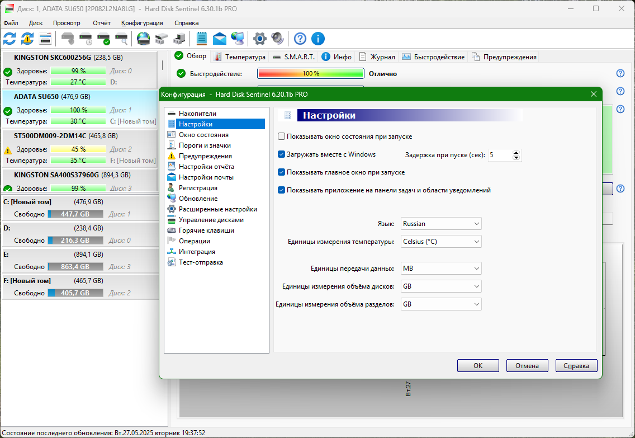
Task: Switch to the Инфо tab
Action: (x=337, y=56)
